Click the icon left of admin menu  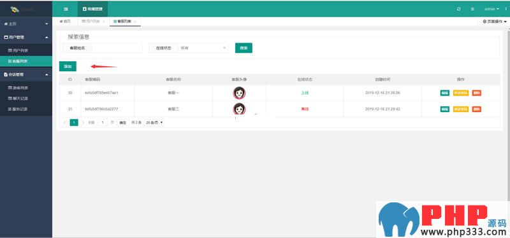[472, 9]
